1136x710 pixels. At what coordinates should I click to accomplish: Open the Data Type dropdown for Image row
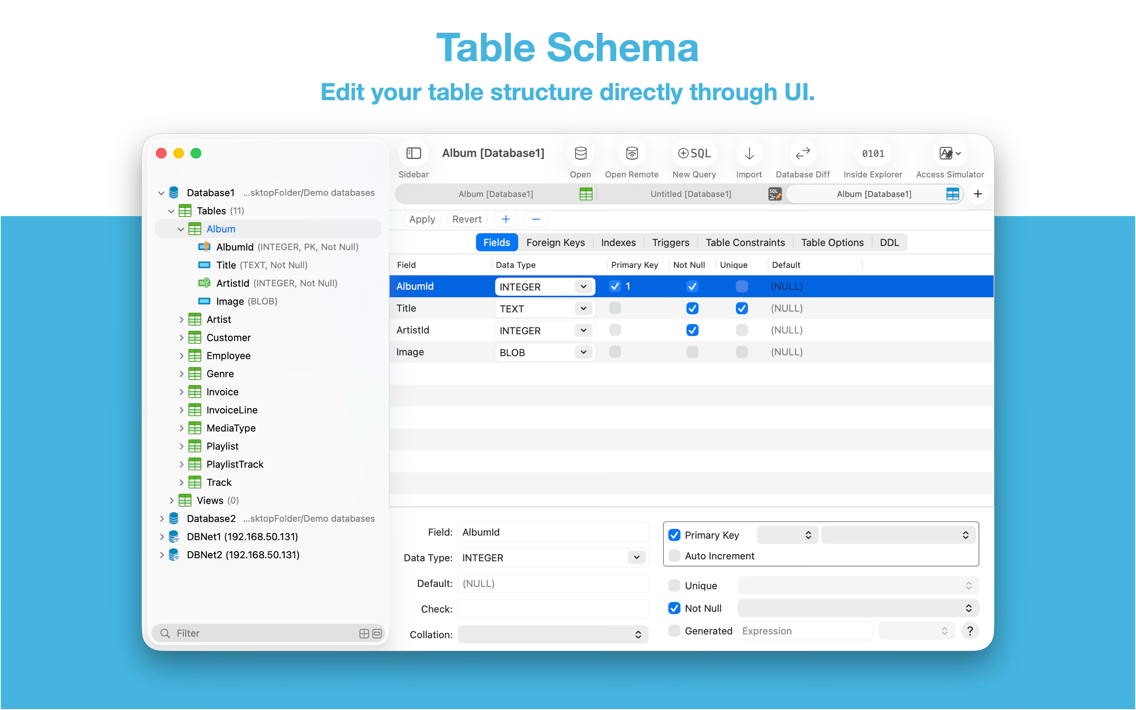coord(583,352)
